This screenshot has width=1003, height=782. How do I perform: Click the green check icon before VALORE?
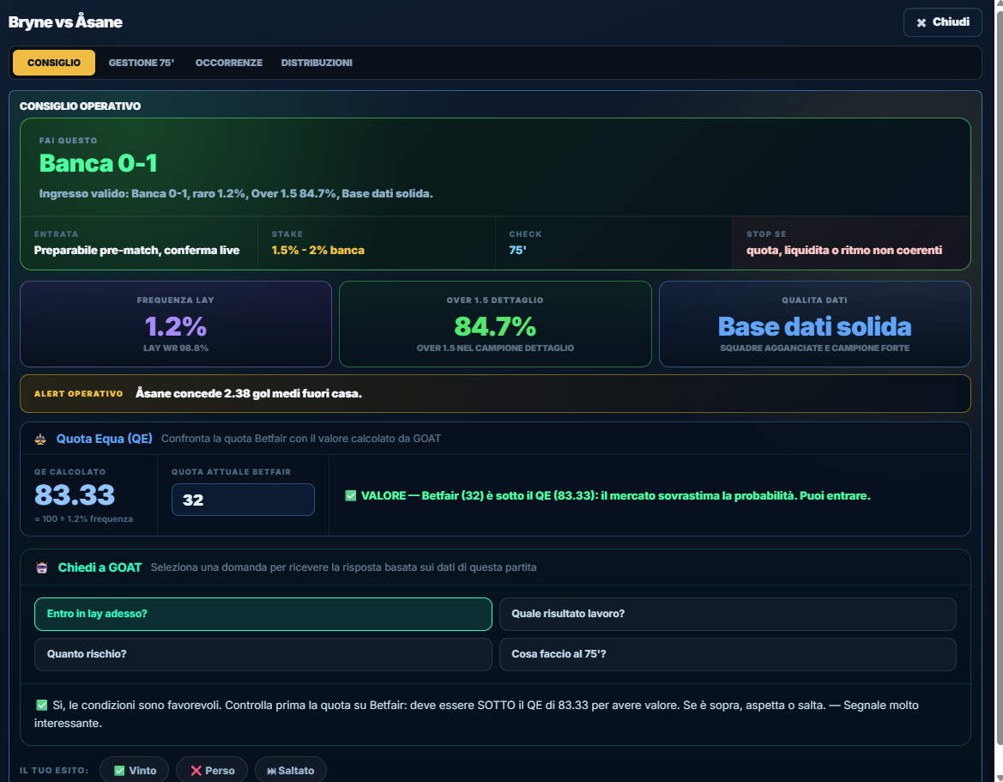351,495
